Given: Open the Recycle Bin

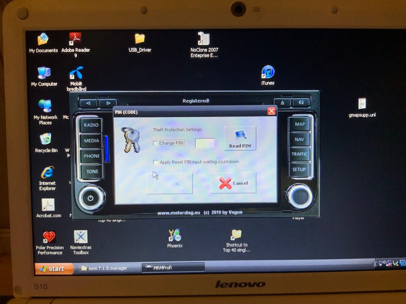Looking at the screenshot, I should coord(46,142).
